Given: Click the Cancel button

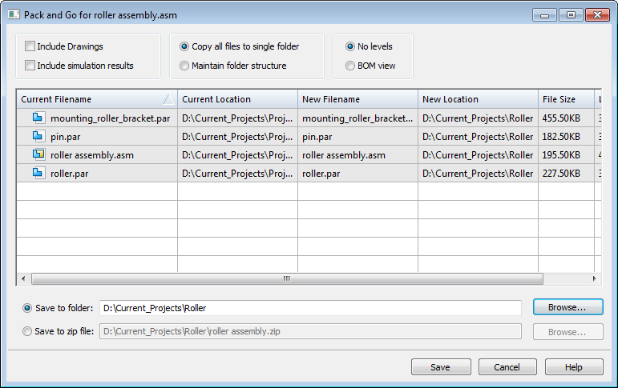Looking at the screenshot, I should tap(507, 367).
